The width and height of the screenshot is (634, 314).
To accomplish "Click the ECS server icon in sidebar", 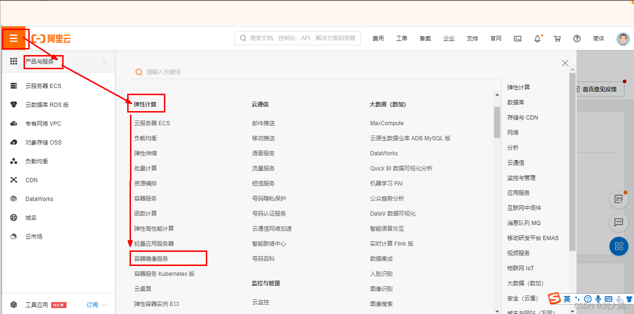I will [x=14, y=86].
